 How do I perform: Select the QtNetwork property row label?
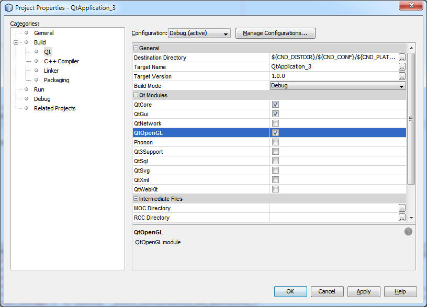point(148,123)
